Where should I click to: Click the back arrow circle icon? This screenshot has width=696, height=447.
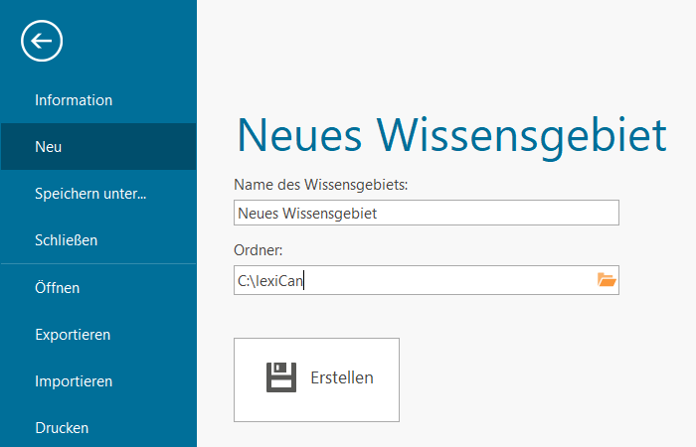tap(41, 41)
